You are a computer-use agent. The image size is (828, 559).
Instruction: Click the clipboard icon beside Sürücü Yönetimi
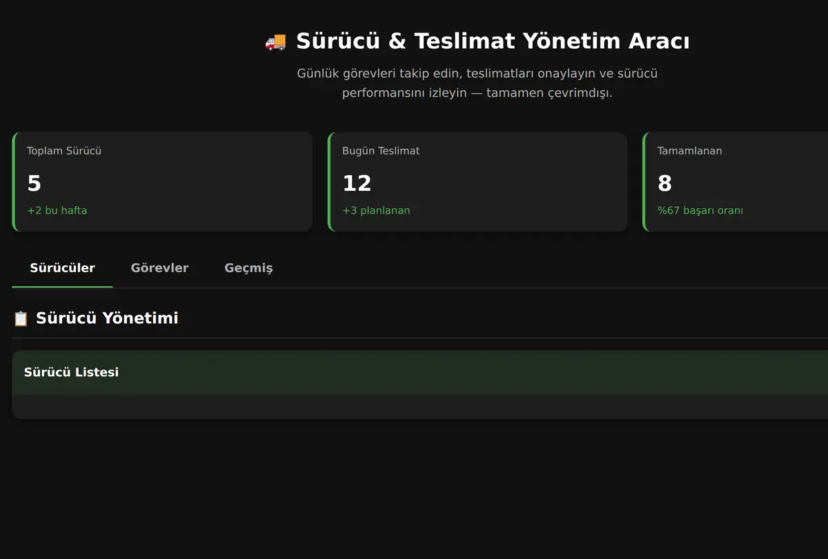(x=21, y=318)
